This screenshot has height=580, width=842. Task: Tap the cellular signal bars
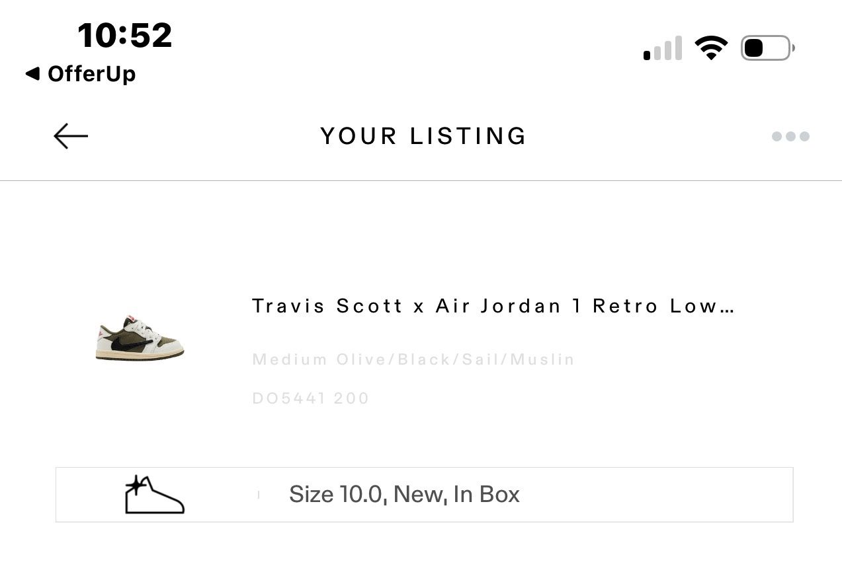click(662, 50)
